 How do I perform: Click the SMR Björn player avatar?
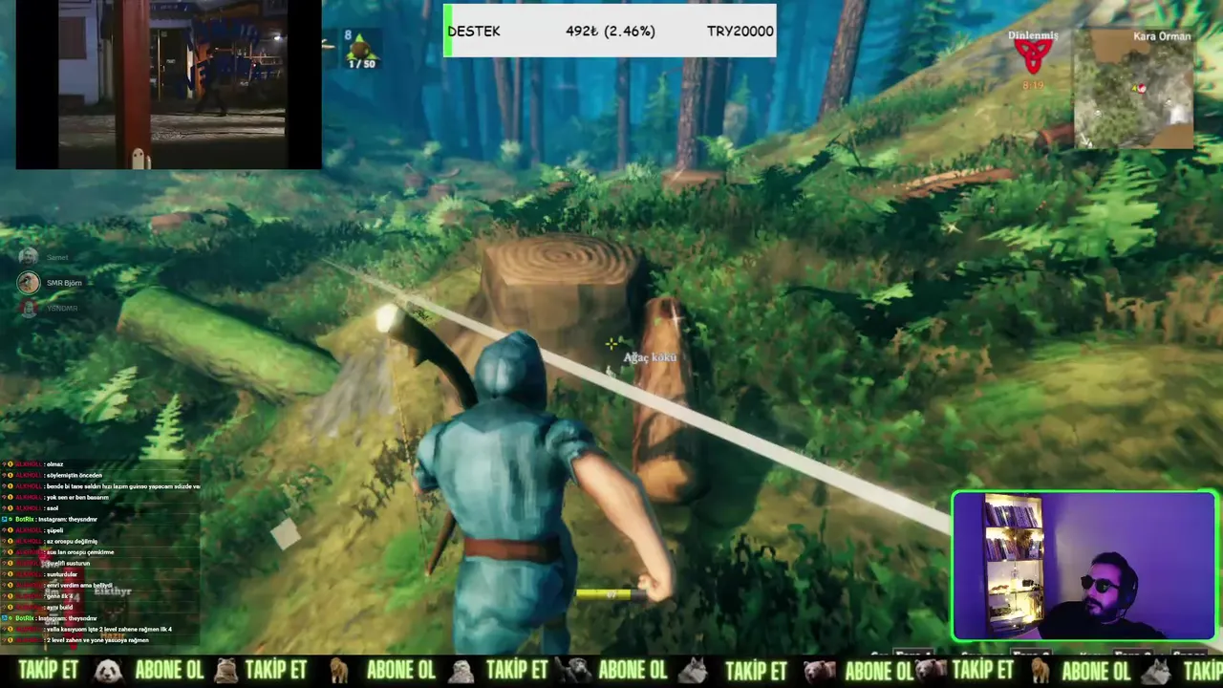(29, 283)
